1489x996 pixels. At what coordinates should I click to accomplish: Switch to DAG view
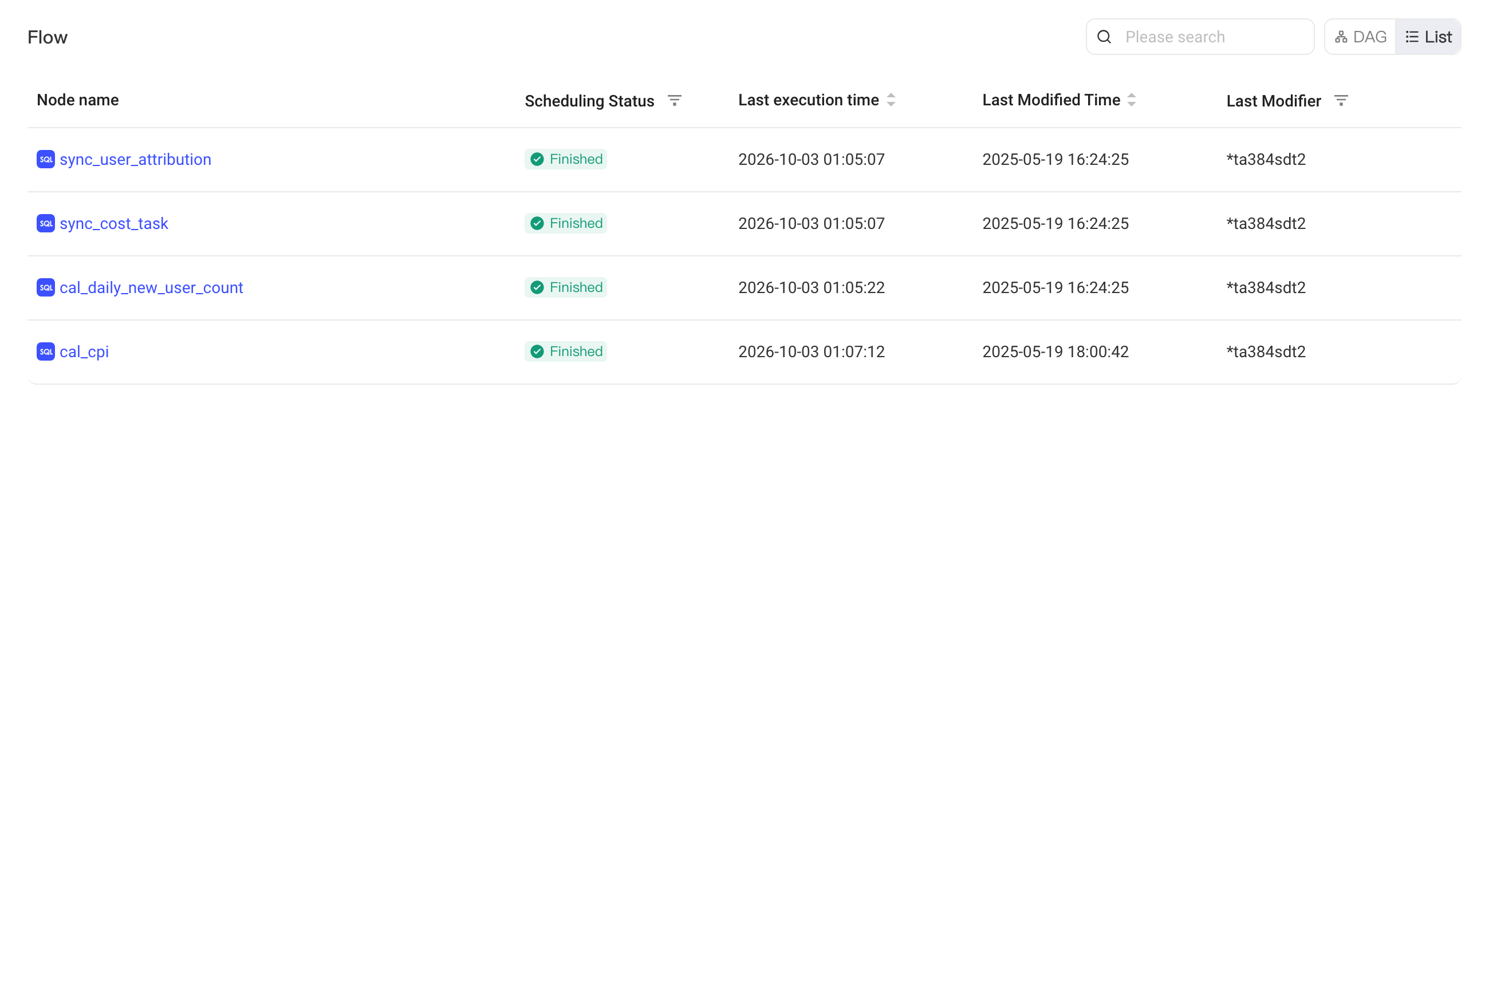[x=1360, y=37]
